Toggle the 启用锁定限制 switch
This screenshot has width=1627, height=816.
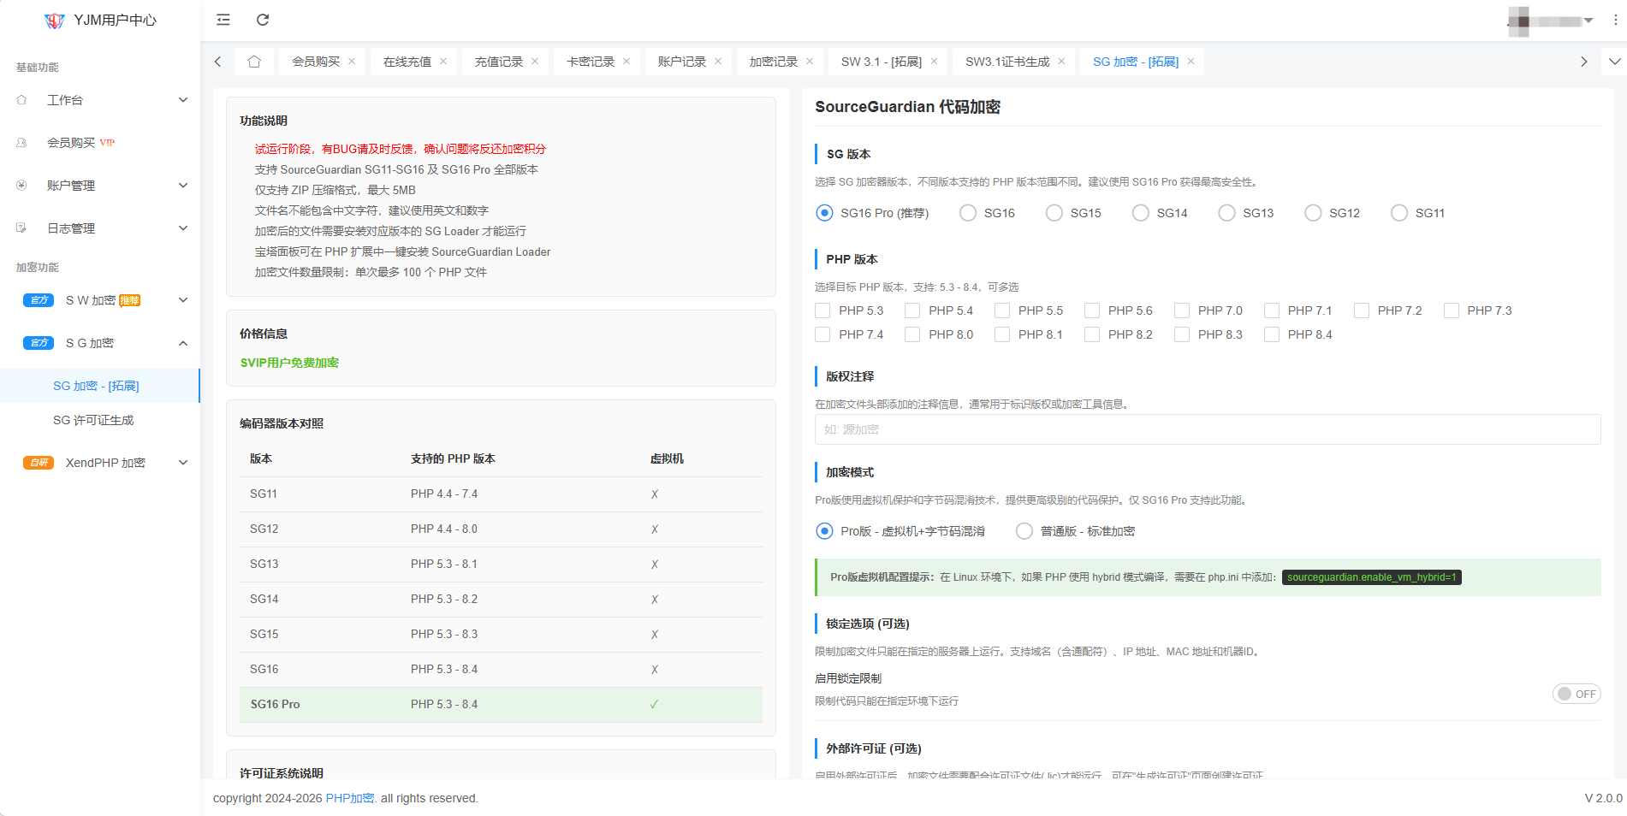[1576, 694]
